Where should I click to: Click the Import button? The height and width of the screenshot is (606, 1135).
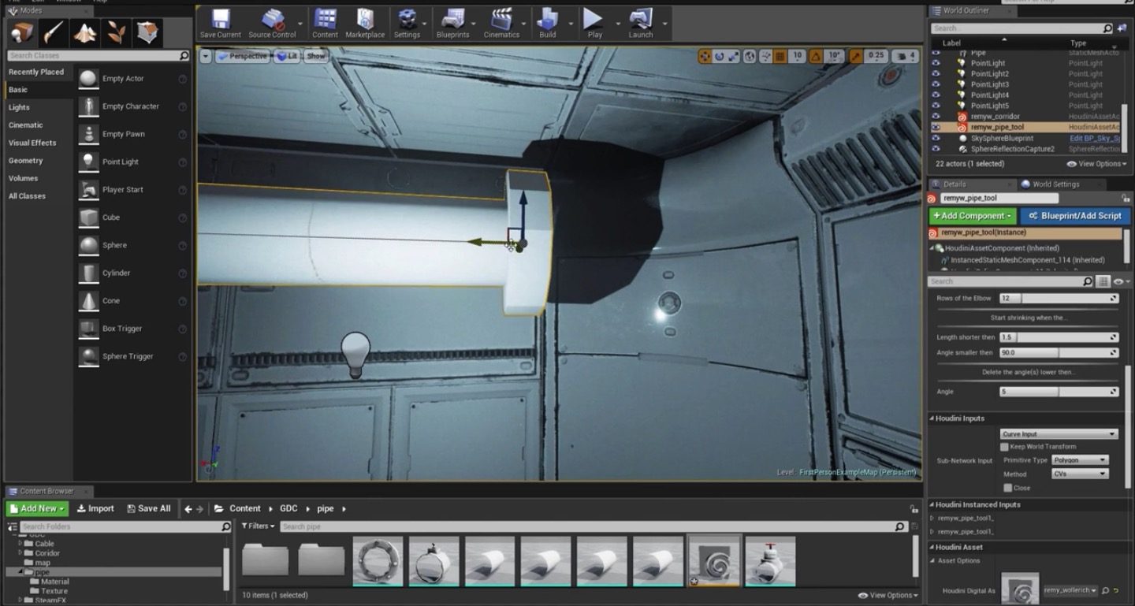(95, 509)
